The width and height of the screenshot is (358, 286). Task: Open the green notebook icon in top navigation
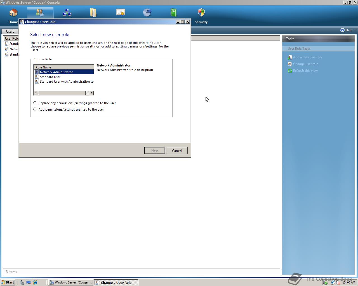(x=173, y=13)
